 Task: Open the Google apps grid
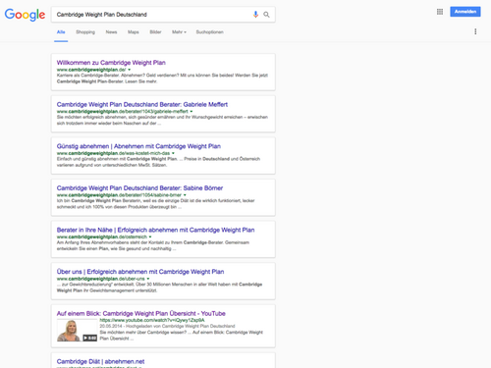440,12
